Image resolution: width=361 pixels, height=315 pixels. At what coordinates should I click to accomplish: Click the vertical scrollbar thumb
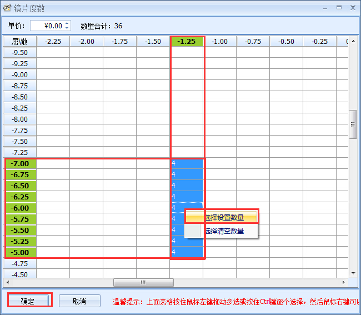pyautogui.click(x=353, y=124)
